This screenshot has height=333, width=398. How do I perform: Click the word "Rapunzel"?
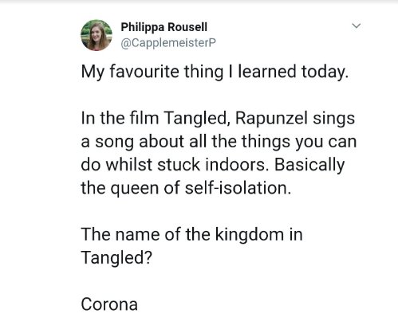coord(271,119)
